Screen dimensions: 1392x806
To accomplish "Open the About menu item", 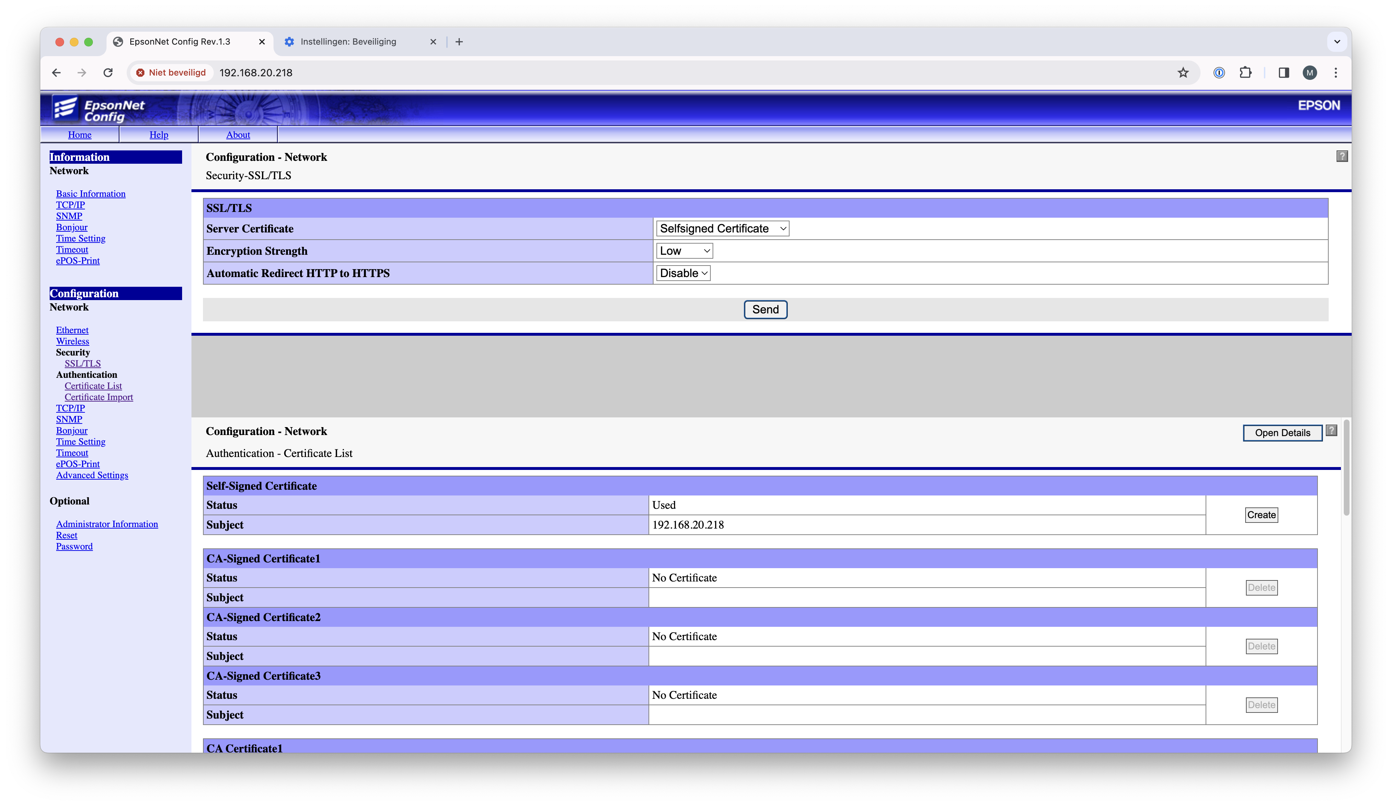I will [238, 134].
